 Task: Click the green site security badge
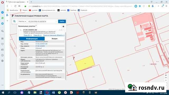tap(25, 6)
